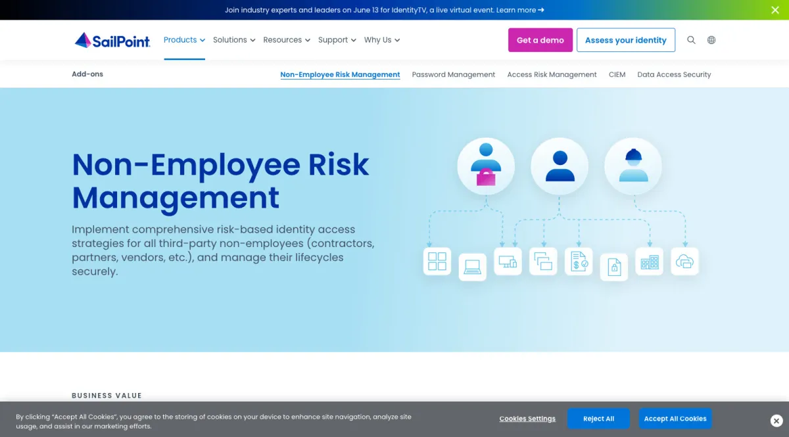Click the stacked windows tile icon
This screenshot has width=789, height=437.
click(543, 261)
